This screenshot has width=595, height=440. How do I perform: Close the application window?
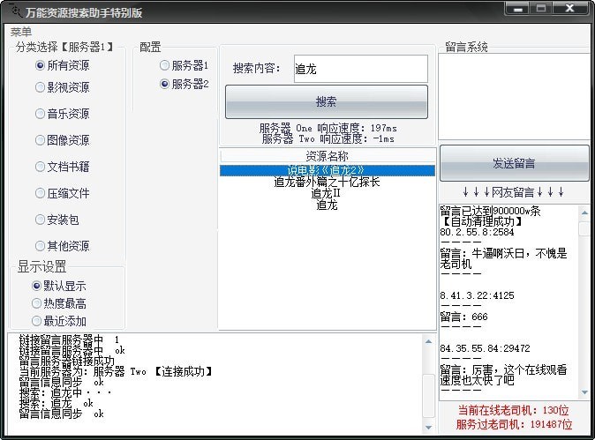tap(570, 8)
